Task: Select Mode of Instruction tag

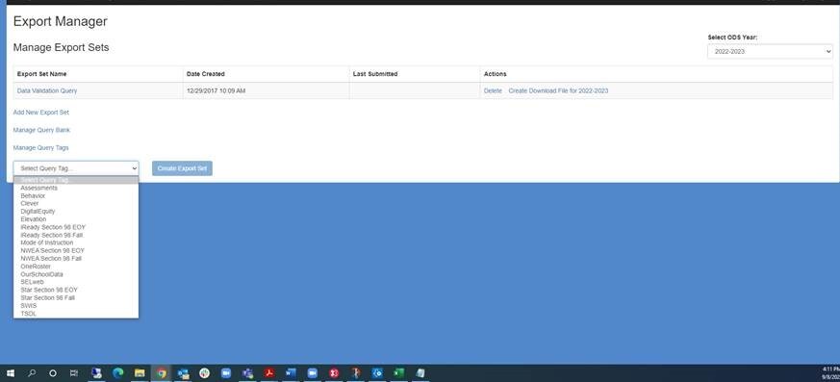Action: [x=76, y=242]
